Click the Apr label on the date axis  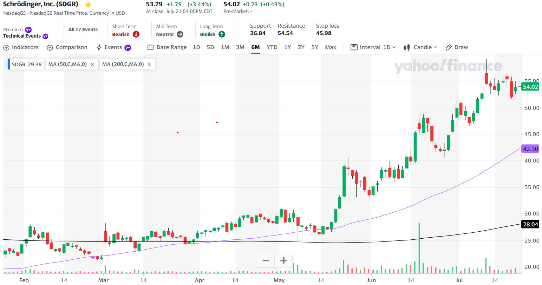(x=200, y=280)
